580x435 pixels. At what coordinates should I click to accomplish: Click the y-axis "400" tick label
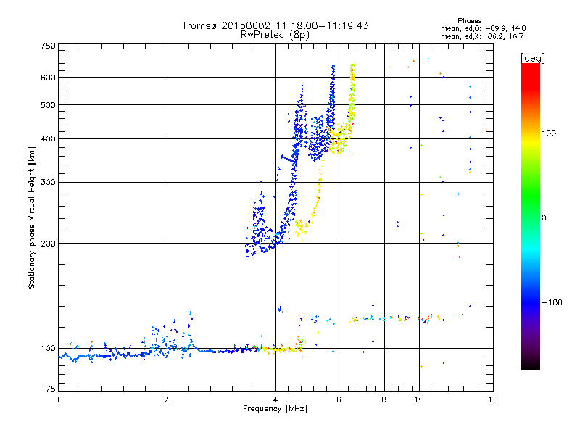[49, 138]
